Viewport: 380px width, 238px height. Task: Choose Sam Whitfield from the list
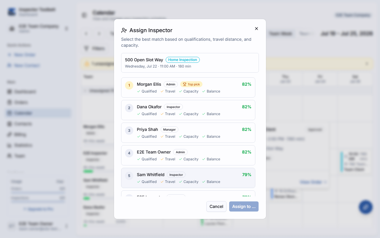point(188,178)
